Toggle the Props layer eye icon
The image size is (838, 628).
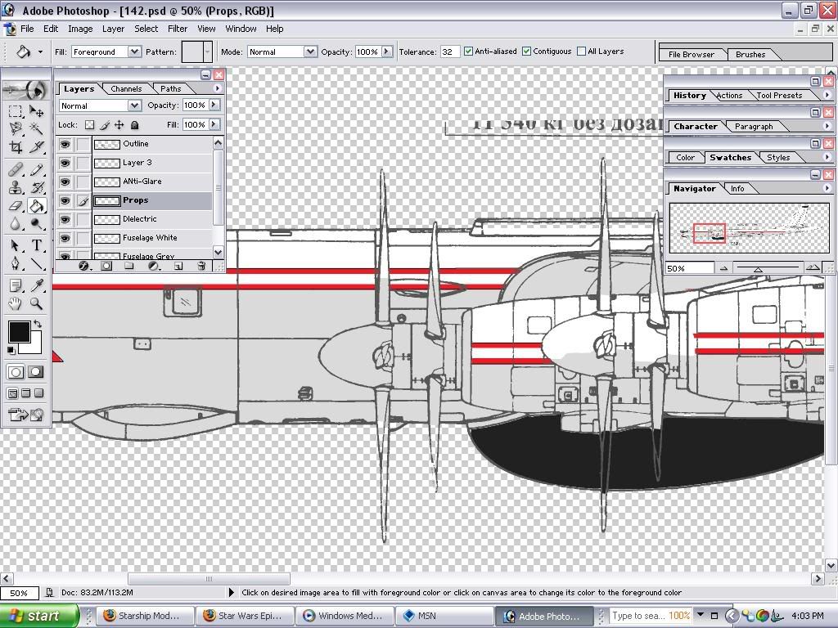(x=65, y=201)
